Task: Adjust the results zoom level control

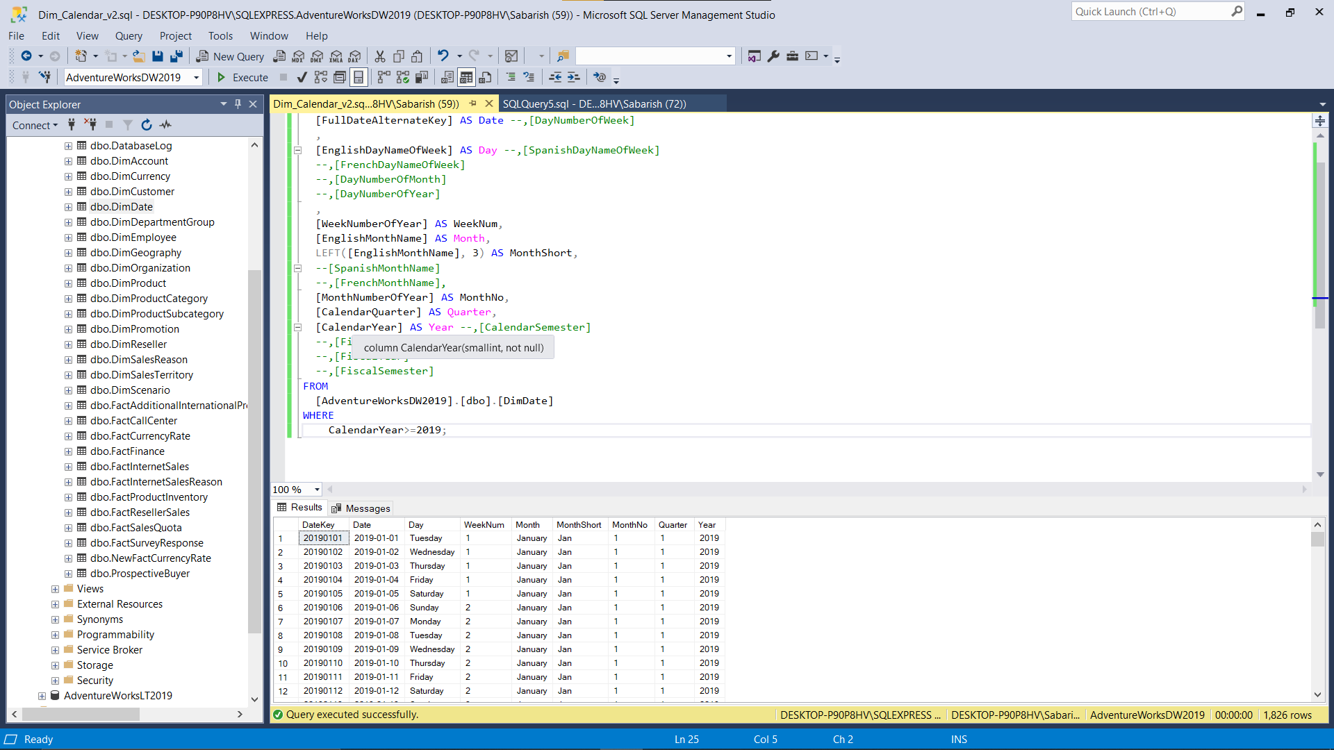Action: click(x=295, y=490)
